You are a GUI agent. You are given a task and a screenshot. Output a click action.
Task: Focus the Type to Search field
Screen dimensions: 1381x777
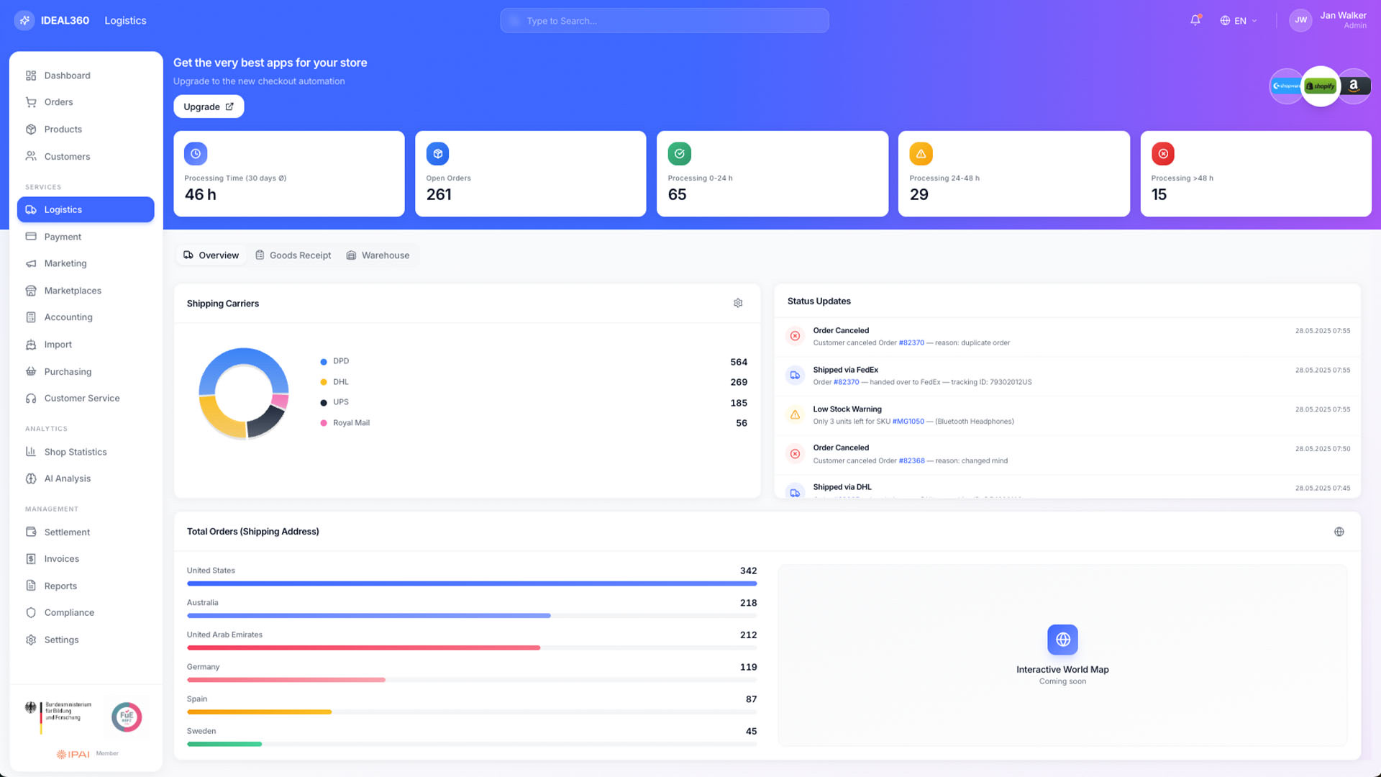pos(665,21)
